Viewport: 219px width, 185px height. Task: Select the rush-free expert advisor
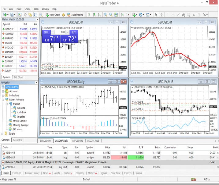click(x=21, y=112)
